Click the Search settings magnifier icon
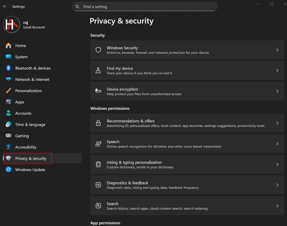This screenshot has height=226, width=287. 98,206
